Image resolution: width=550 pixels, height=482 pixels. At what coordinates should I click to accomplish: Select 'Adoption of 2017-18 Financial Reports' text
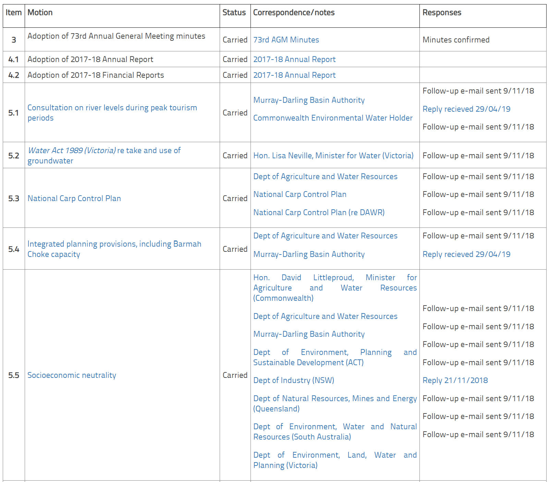(x=96, y=75)
